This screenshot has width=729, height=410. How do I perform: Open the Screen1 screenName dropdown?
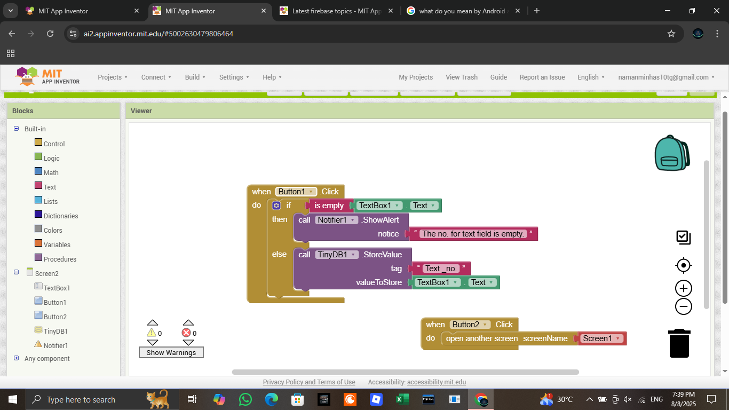[618, 338]
